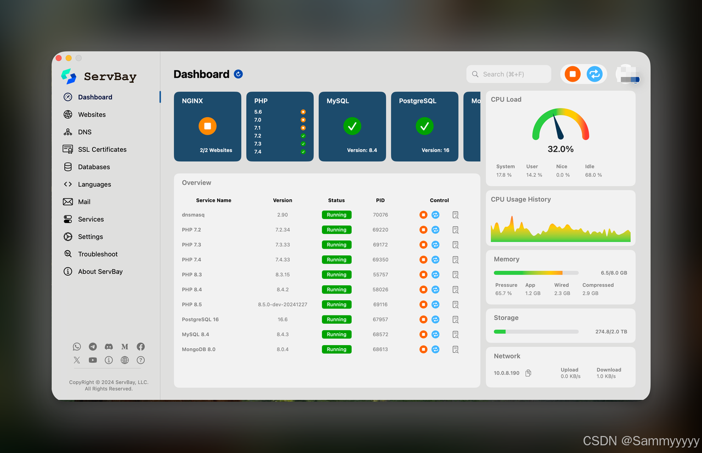The width and height of the screenshot is (702, 453).
Task: View the log for dnsmasq
Action: click(x=455, y=215)
